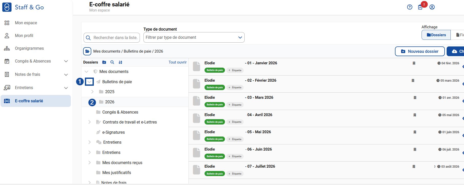The height and width of the screenshot is (185, 464).
Task: Click the Nouveau dossier button
Action: [x=420, y=51]
